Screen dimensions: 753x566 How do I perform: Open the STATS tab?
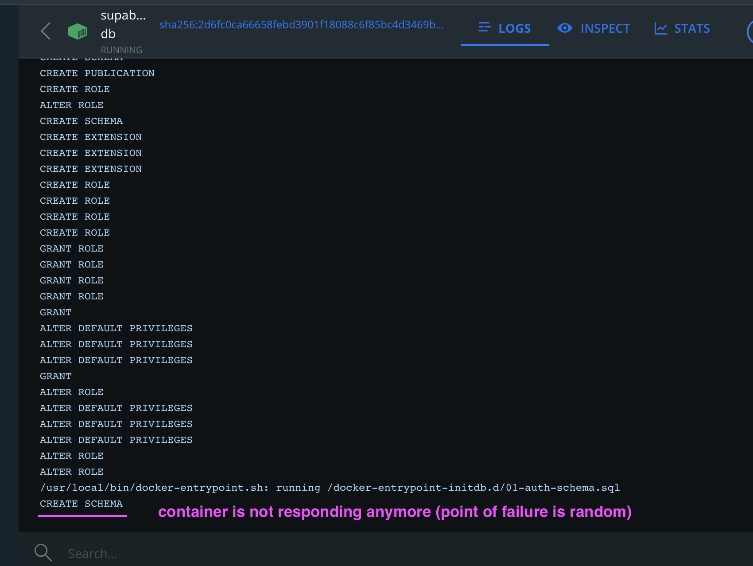[x=682, y=29]
